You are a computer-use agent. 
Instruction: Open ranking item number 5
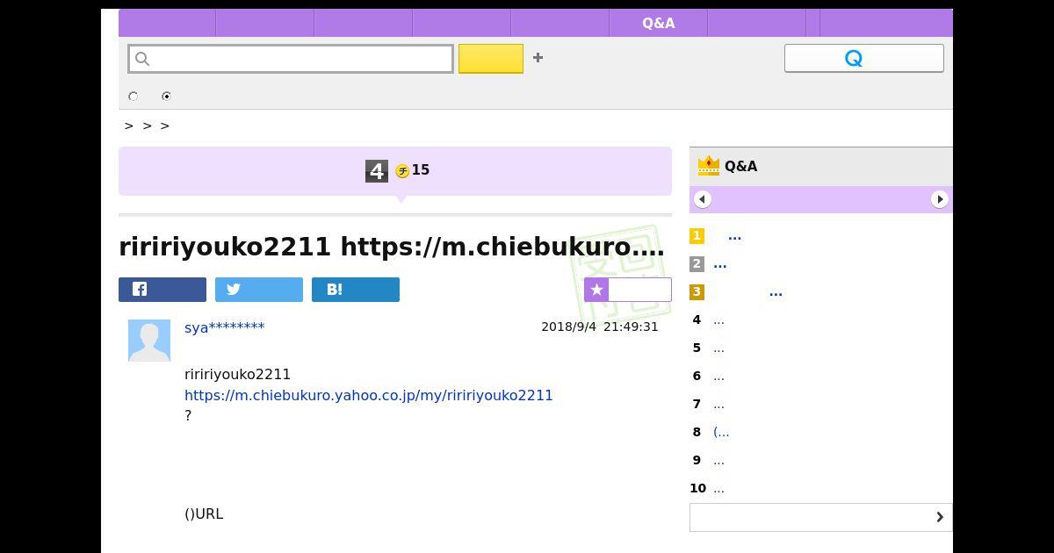718,348
